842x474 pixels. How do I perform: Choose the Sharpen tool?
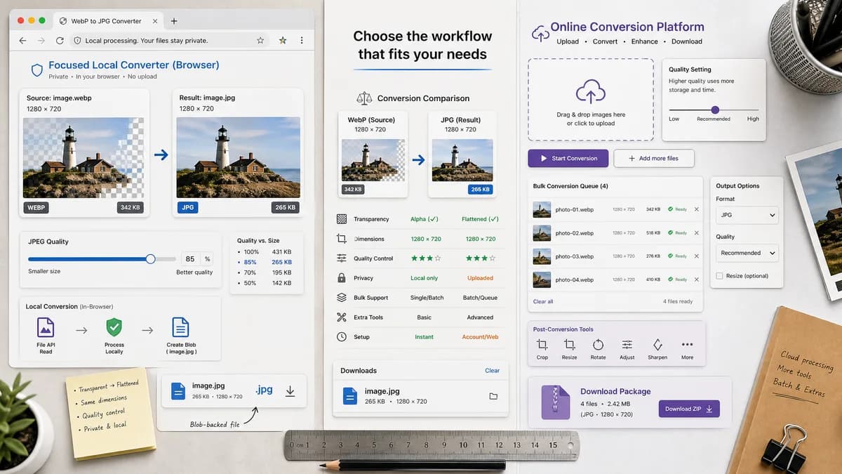(657, 345)
